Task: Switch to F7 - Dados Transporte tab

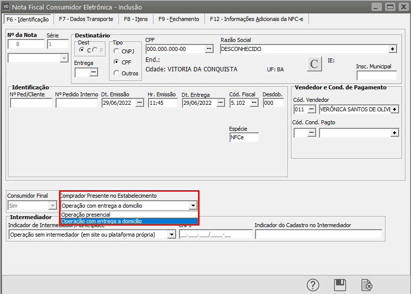Action: [86, 19]
